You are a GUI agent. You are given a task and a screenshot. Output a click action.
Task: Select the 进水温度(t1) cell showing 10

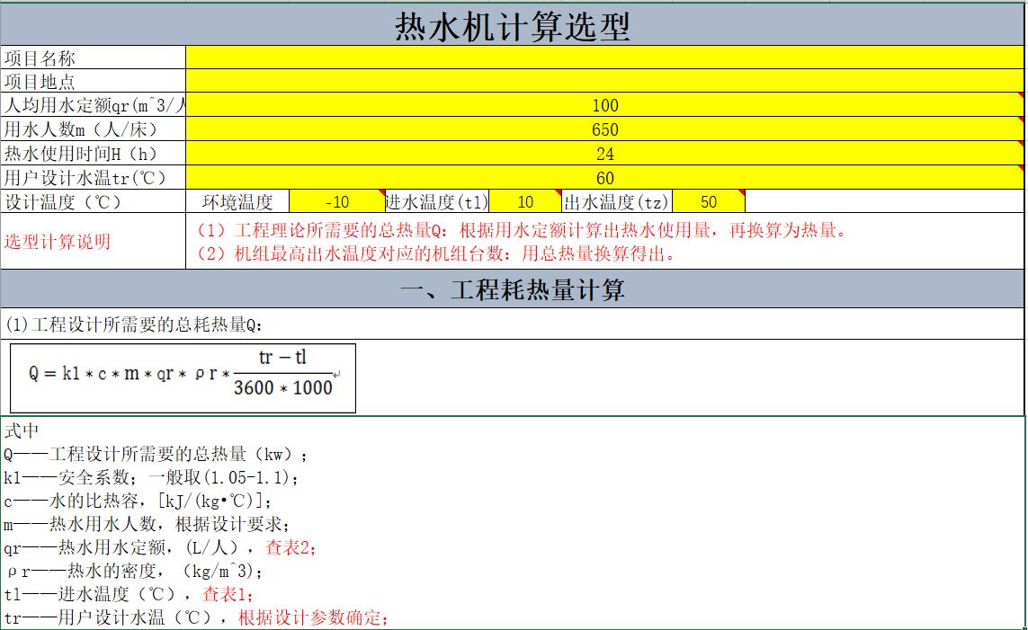point(525,201)
